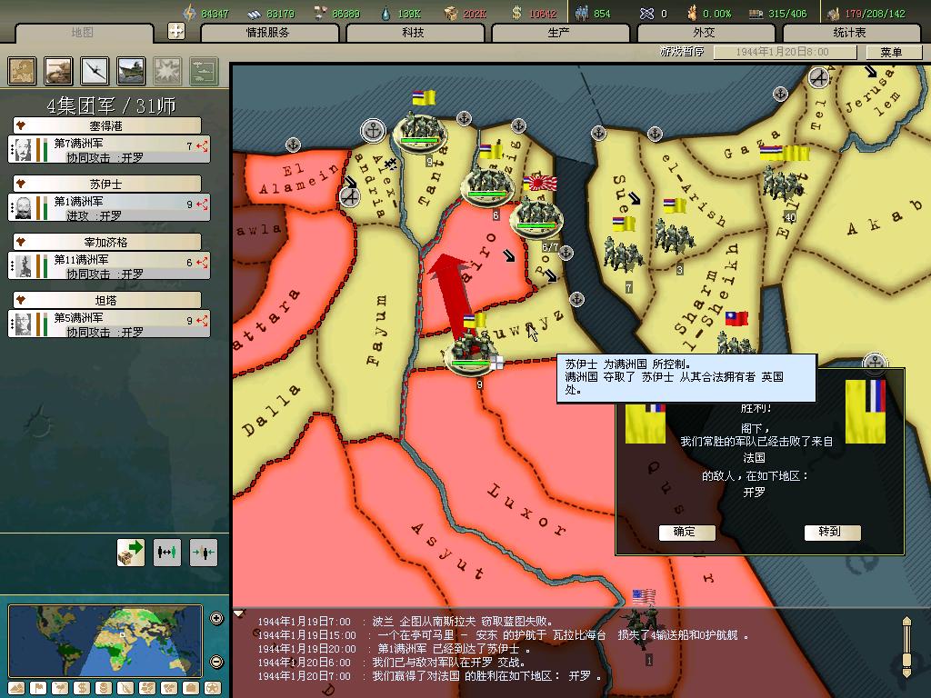Image resolution: width=931 pixels, height=698 pixels.
Task: Switch to victory points map mode (star icon)
Action: (213, 689)
